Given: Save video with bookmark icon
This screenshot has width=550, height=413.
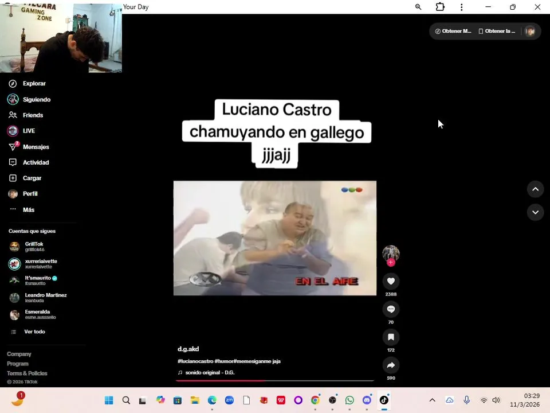Looking at the screenshot, I should pyautogui.click(x=391, y=337).
